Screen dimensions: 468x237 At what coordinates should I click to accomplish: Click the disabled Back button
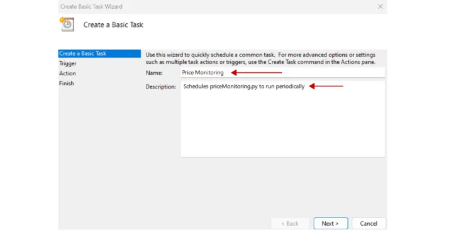click(289, 223)
